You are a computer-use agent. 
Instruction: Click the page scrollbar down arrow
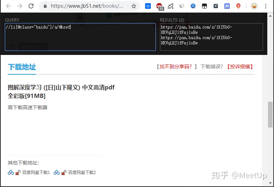270,183
